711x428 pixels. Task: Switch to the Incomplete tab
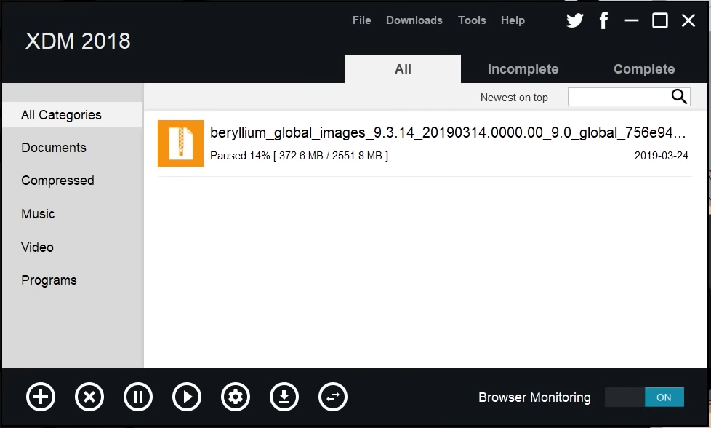(x=523, y=69)
